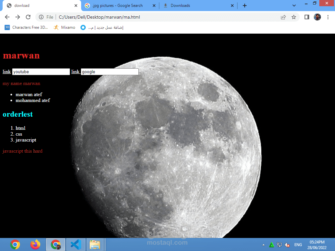Open the Arabic-titled bookmark
The image size is (335, 251).
click(102, 27)
